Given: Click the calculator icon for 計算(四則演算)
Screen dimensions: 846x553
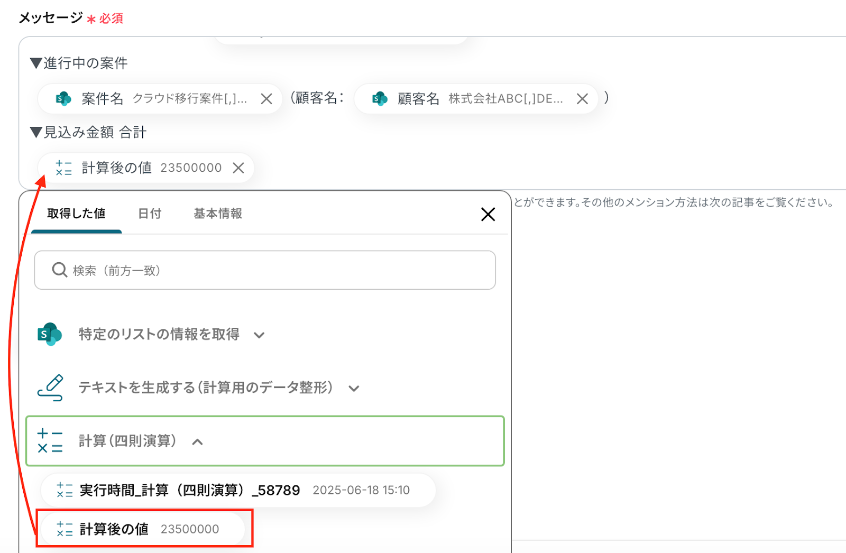Looking at the screenshot, I should (x=50, y=441).
